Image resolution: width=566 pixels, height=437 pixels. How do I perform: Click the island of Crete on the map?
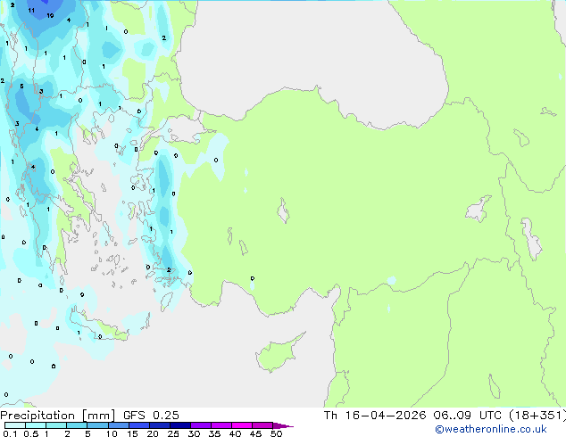[x=97, y=326]
